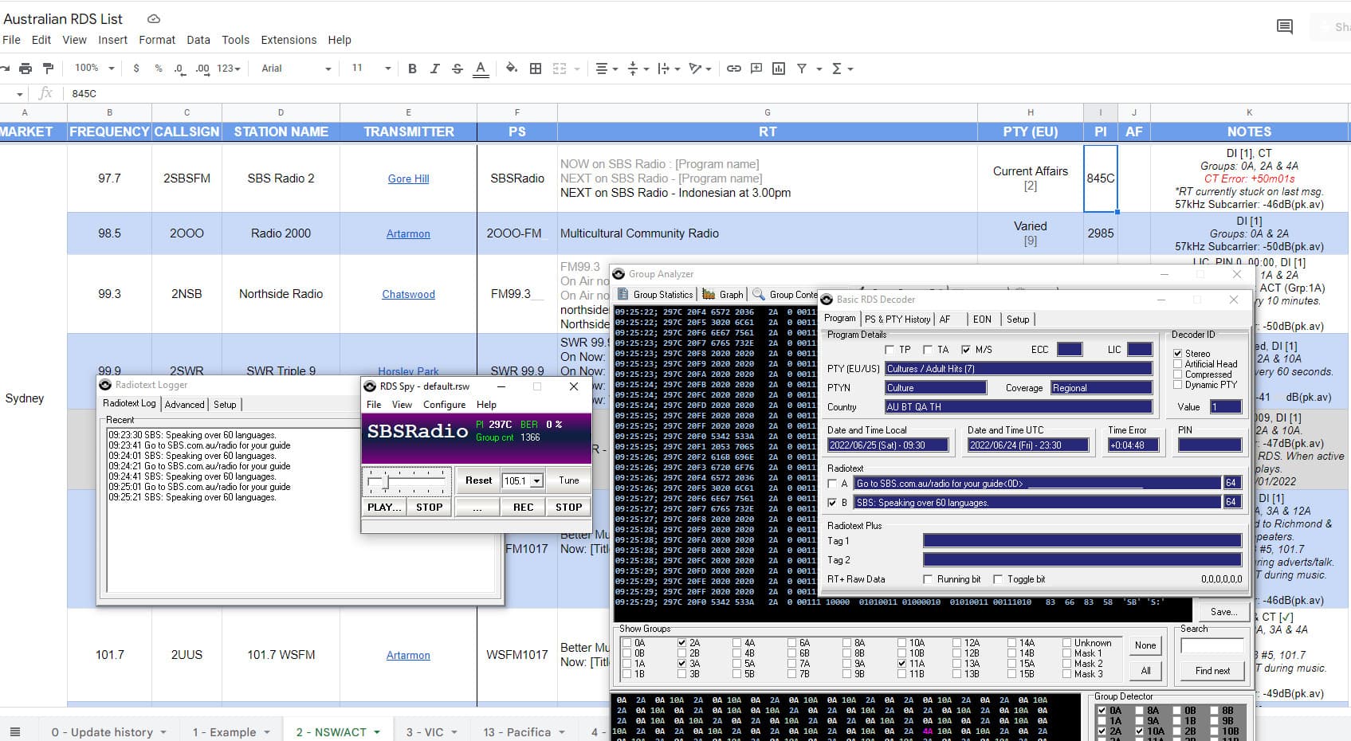The height and width of the screenshot is (741, 1351).
Task: Open the Gore Hill transmitter link
Action: point(408,178)
